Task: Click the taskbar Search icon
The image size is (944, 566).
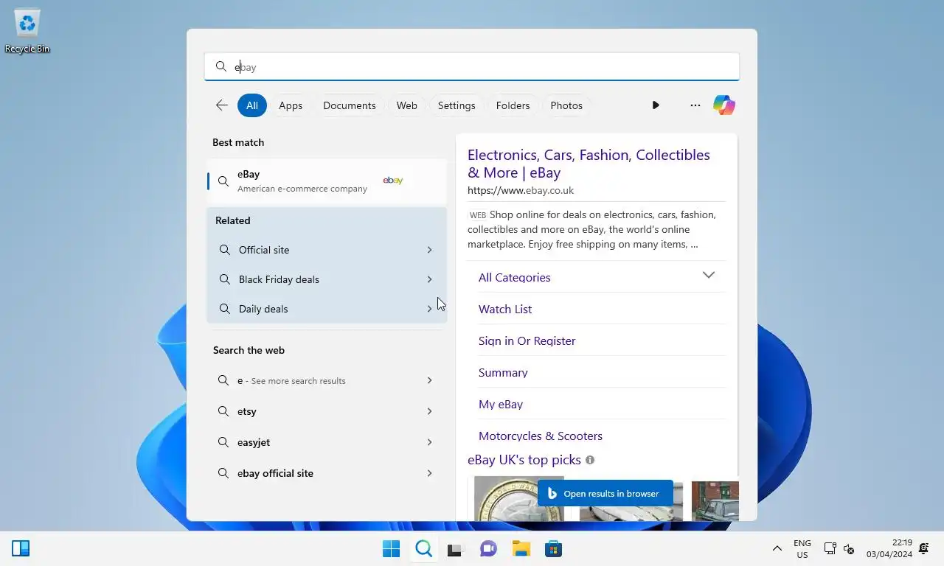Action: 423,548
